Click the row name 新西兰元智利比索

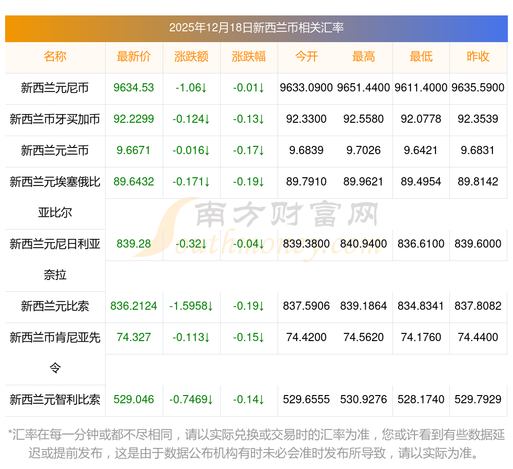click(x=55, y=400)
